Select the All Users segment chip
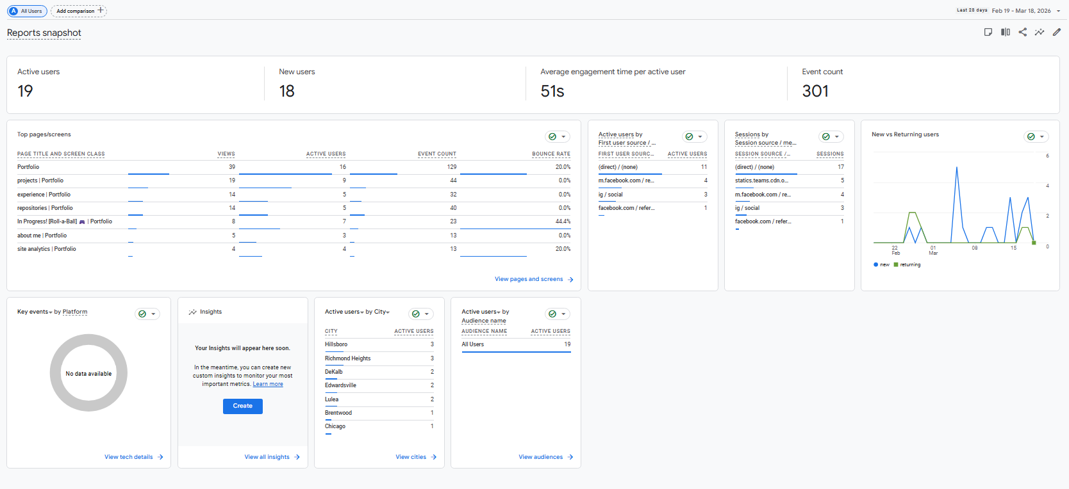This screenshot has width=1069, height=489. (x=26, y=11)
